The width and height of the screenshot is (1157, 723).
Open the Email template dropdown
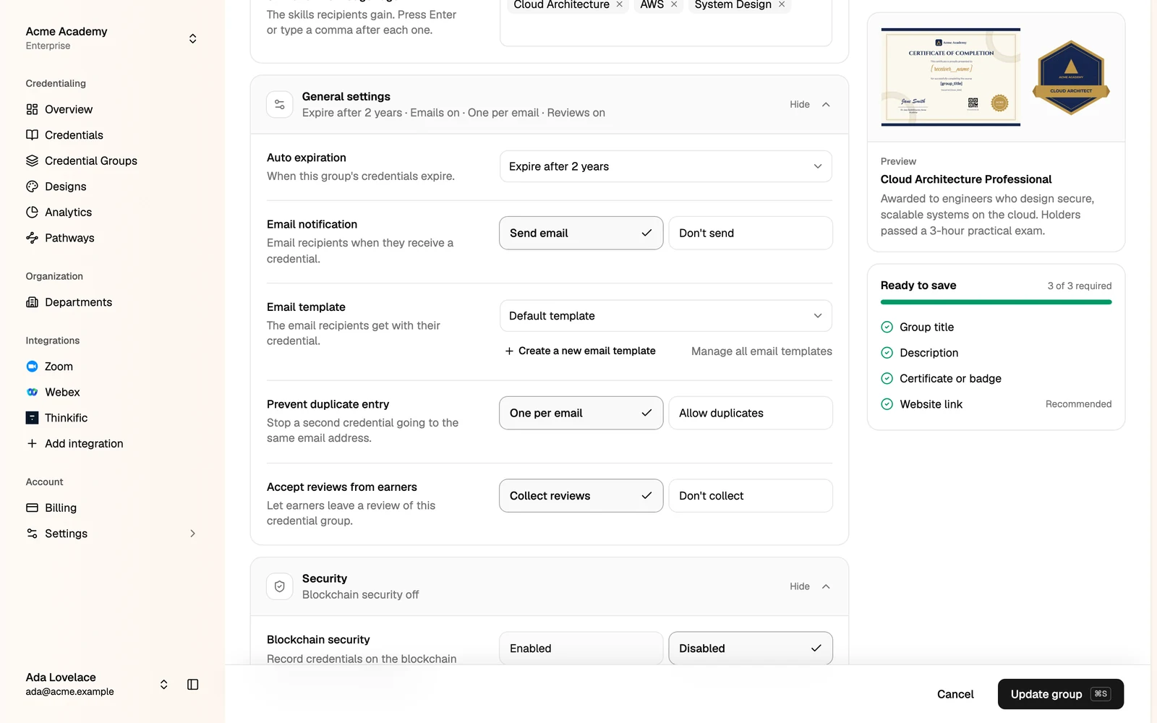[x=666, y=316]
